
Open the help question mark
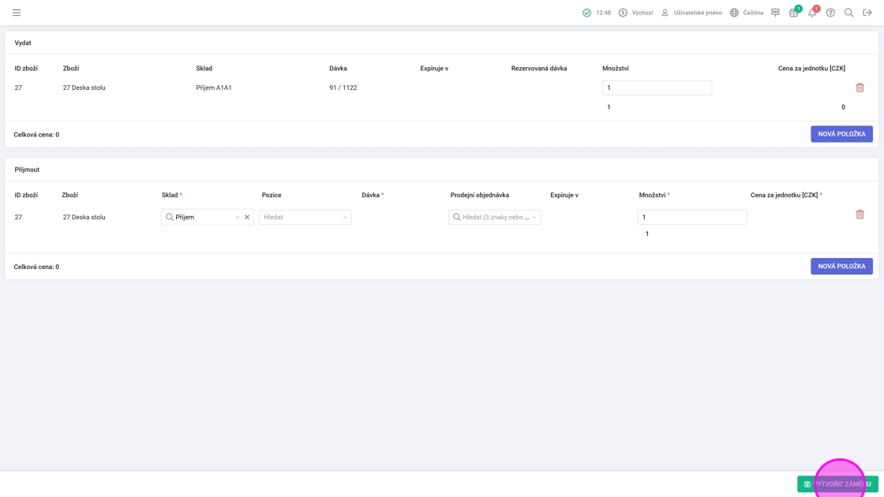click(830, 13)
